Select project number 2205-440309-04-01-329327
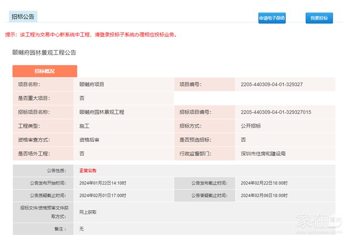Viewport: 345px width, 235px height. (272, 84)
